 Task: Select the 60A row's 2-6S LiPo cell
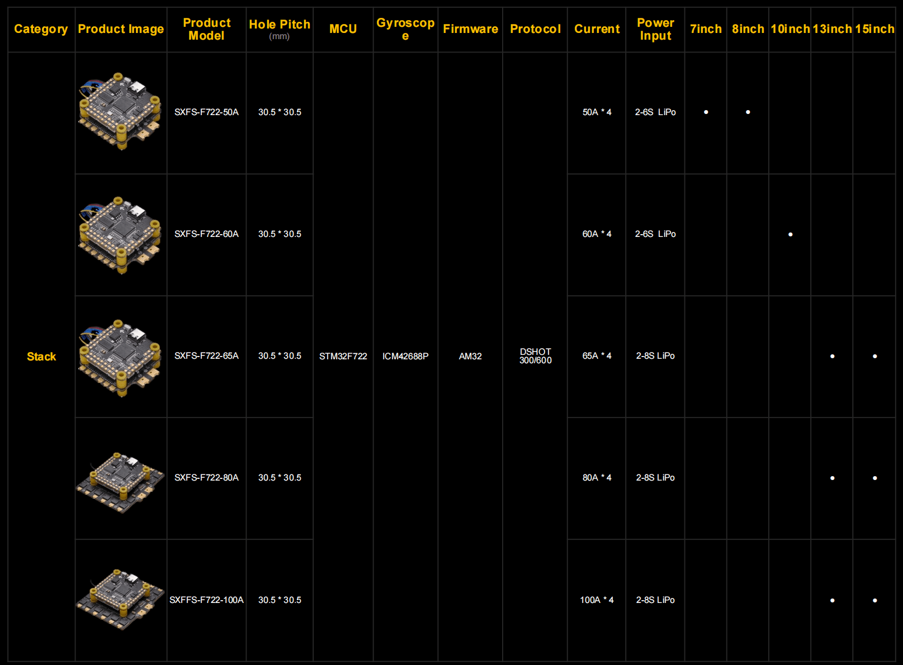[x=655, y=234]
